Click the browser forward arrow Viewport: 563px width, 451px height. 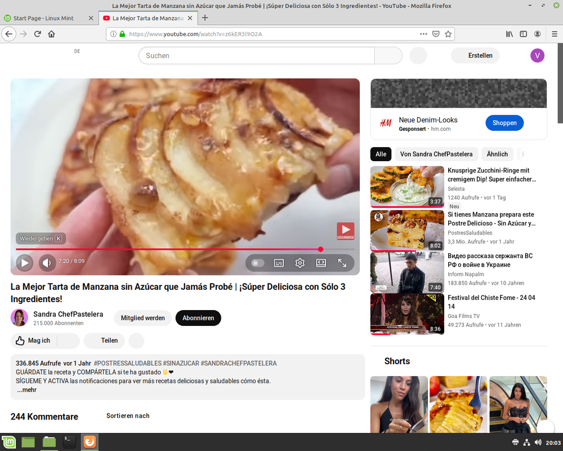(23, 34)
